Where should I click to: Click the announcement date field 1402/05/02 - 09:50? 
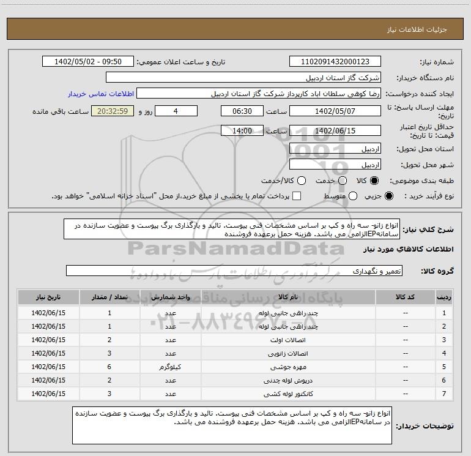point(88,62)
